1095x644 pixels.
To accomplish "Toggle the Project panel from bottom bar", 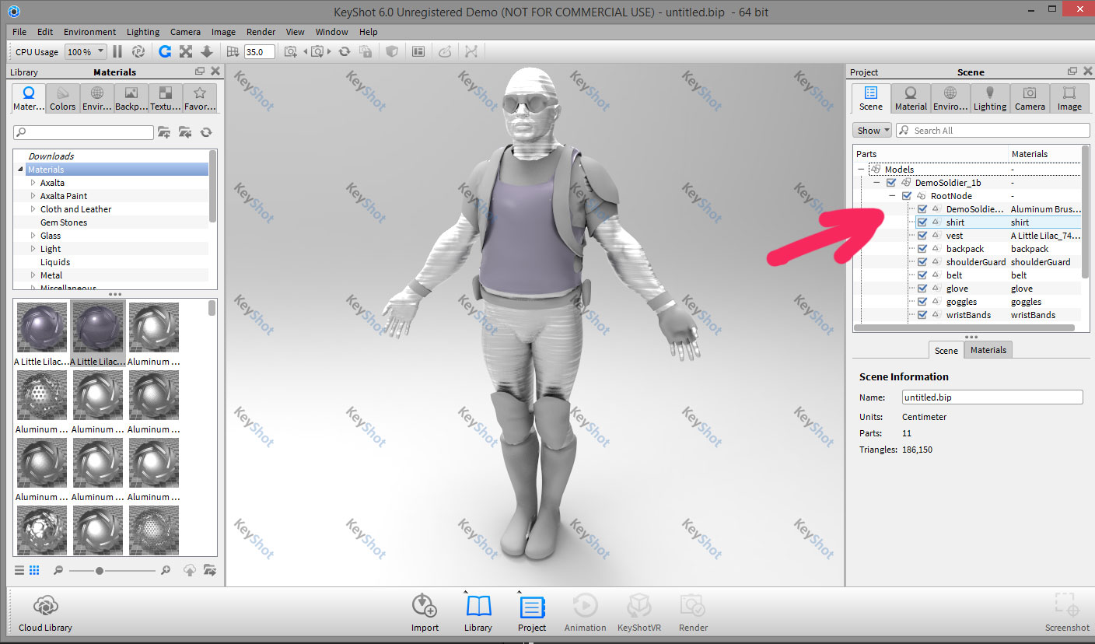I will 532,613.
